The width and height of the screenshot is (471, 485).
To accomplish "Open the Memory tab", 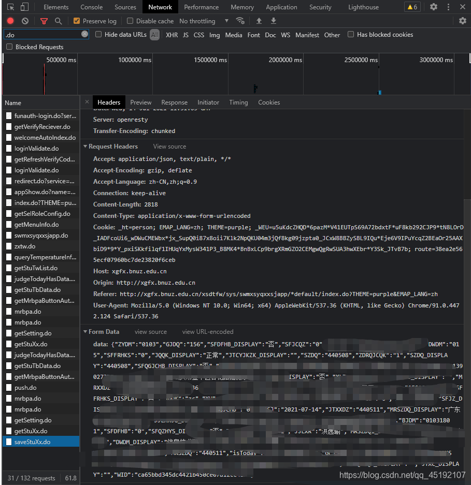I will tap(242, 7).
